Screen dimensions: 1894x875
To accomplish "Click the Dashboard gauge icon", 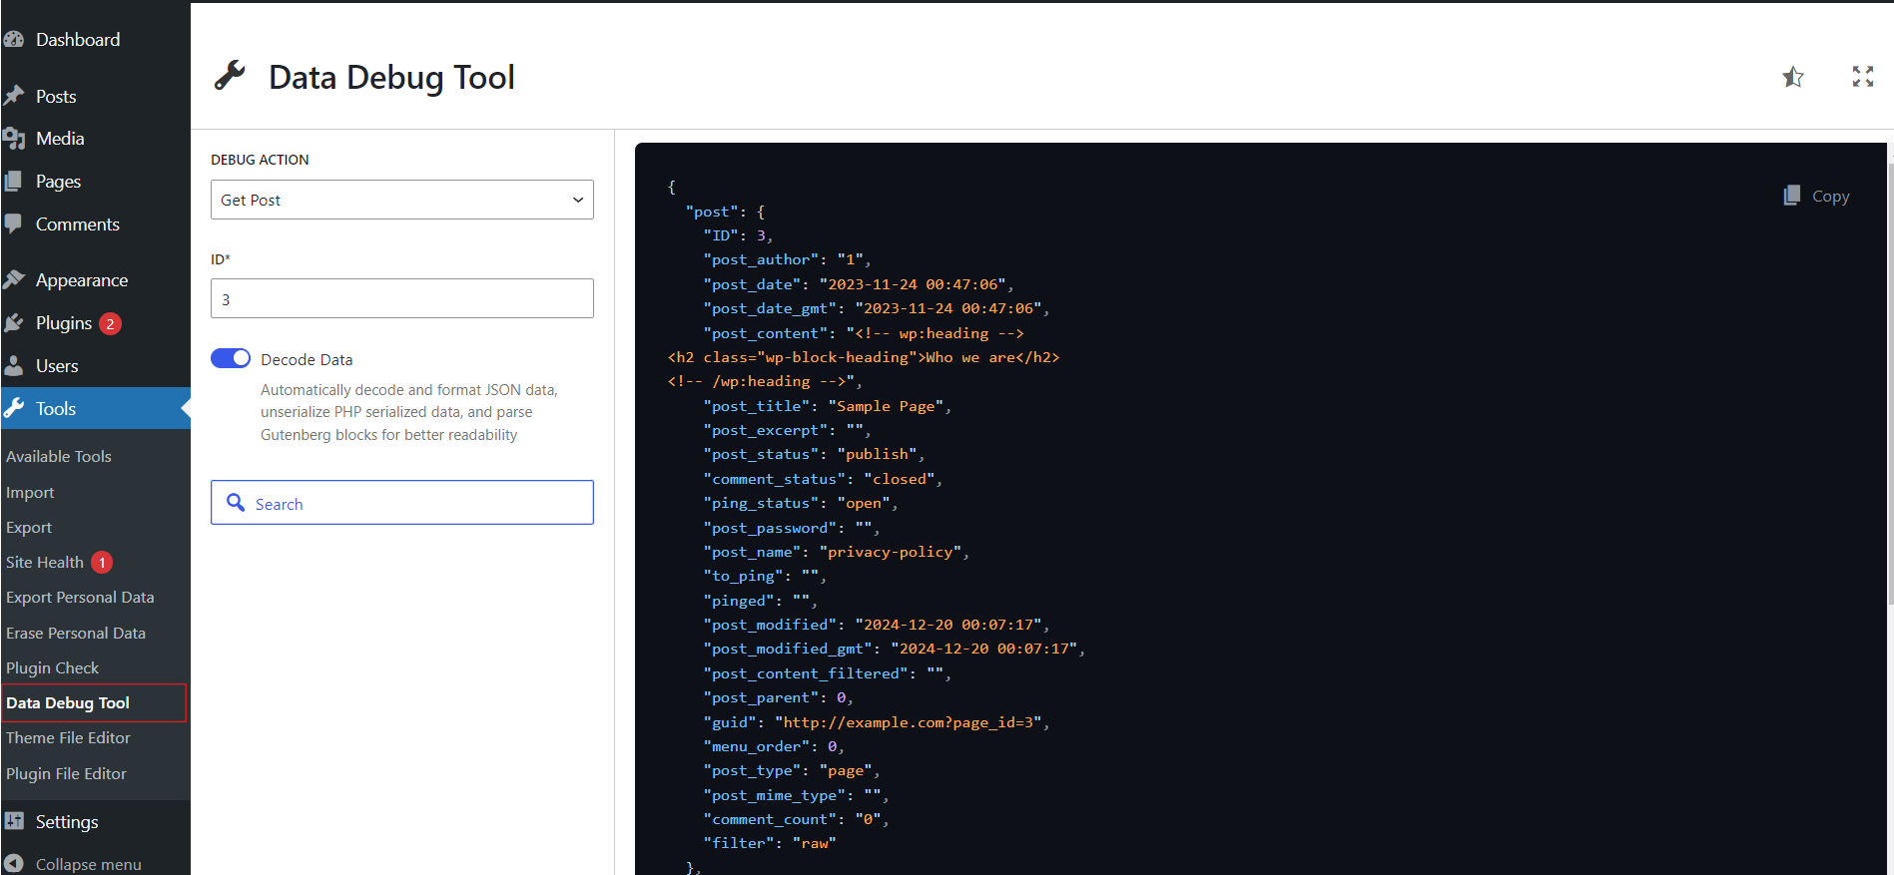I will point(14,40).
